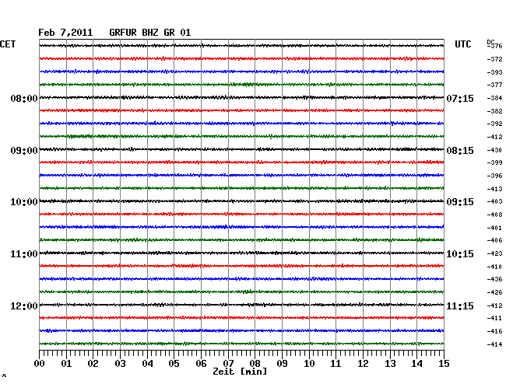This screenshot has height=384, width=506.
Task: Click the DC offset value '-430'
Action: pyautogui.click(x=494, y=150)
